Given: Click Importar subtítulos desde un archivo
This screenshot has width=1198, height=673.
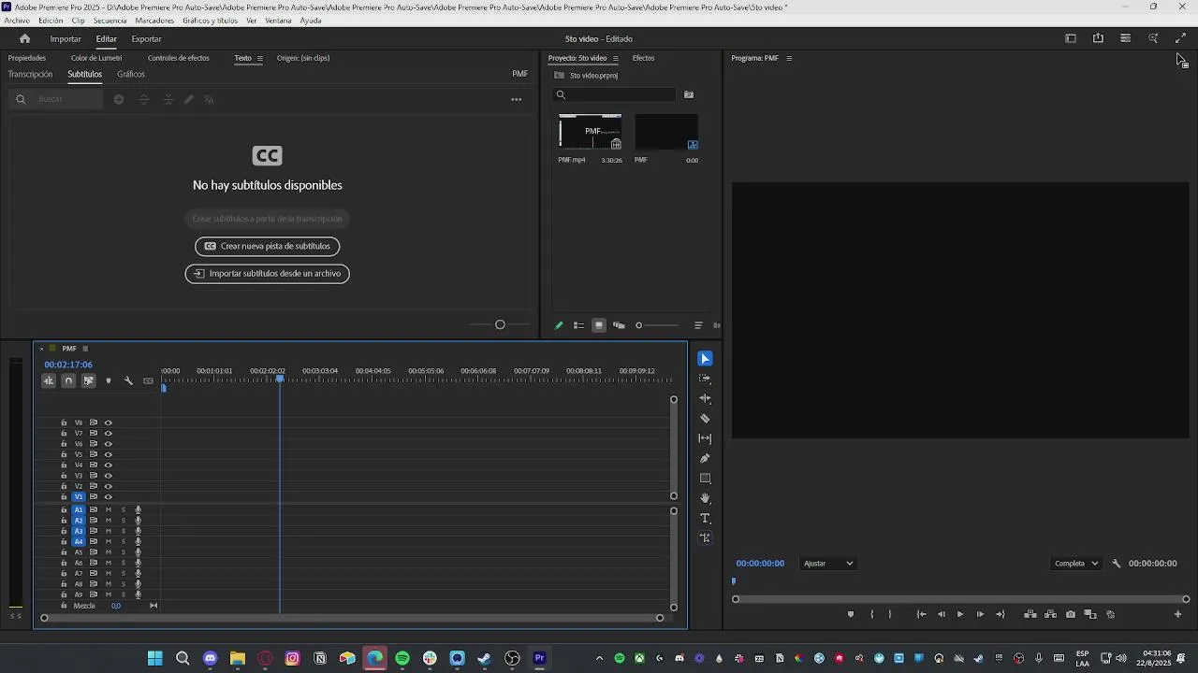Looking at the screenshot, I should [x=267, y=274].
